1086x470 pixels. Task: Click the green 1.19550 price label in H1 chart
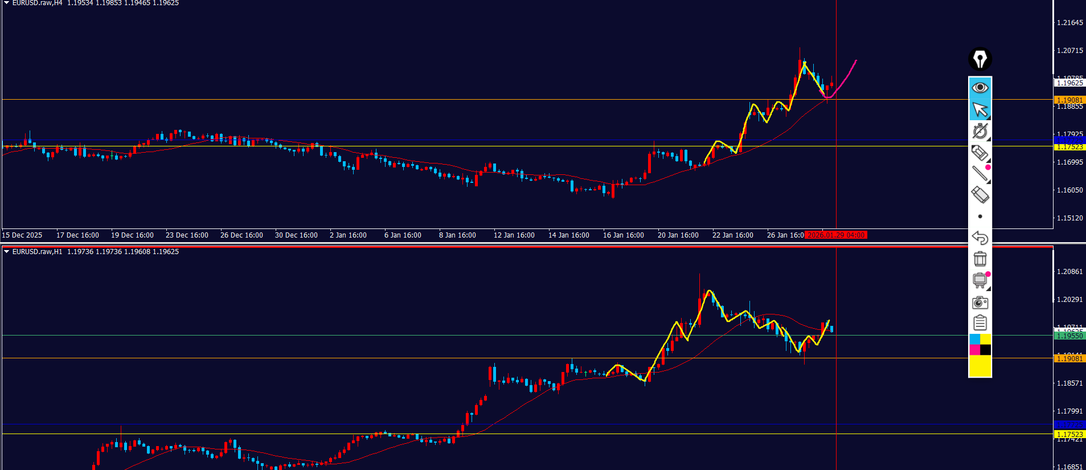click(1069, 336)
